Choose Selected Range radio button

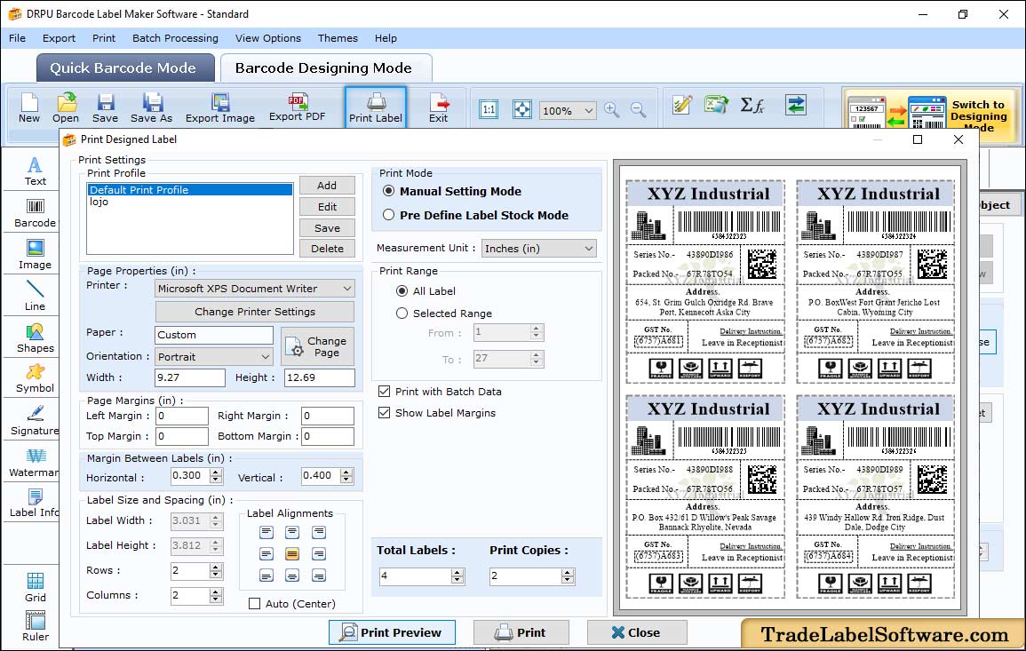402,314
